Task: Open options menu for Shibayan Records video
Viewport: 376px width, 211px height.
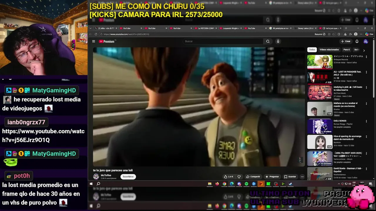Action: [x=366, y=57]
